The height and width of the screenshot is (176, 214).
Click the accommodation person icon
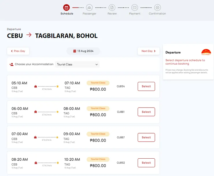pos(12,64)
